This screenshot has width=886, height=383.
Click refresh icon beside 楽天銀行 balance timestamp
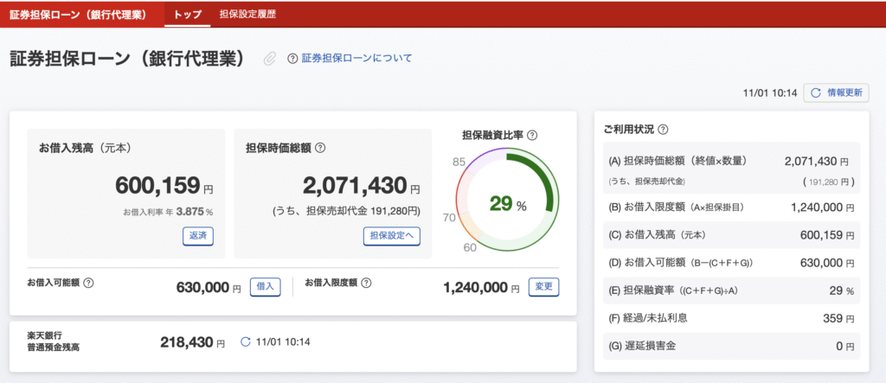pos(245,342)
